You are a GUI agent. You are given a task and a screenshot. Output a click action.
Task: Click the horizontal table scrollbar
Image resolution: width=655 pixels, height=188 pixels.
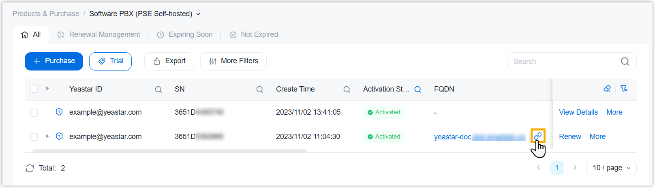point(169,151)
